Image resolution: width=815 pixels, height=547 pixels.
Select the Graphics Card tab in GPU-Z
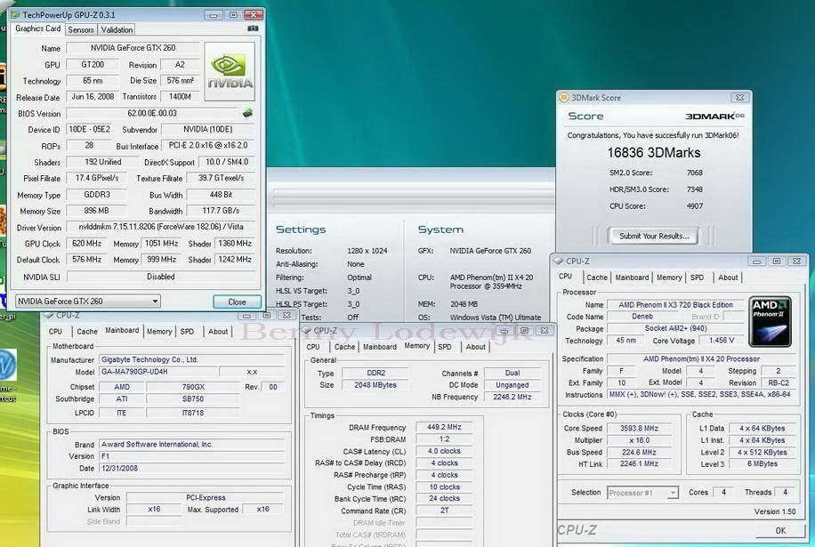click(38, 28)
